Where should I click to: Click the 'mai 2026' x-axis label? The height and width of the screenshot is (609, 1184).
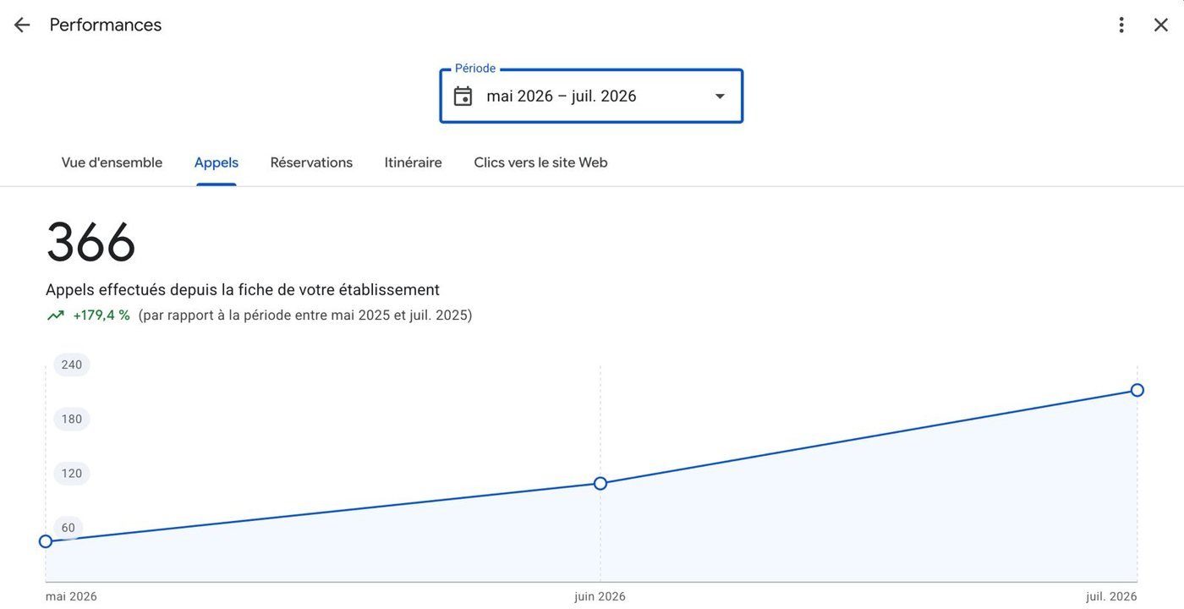[x=71, y=596]
